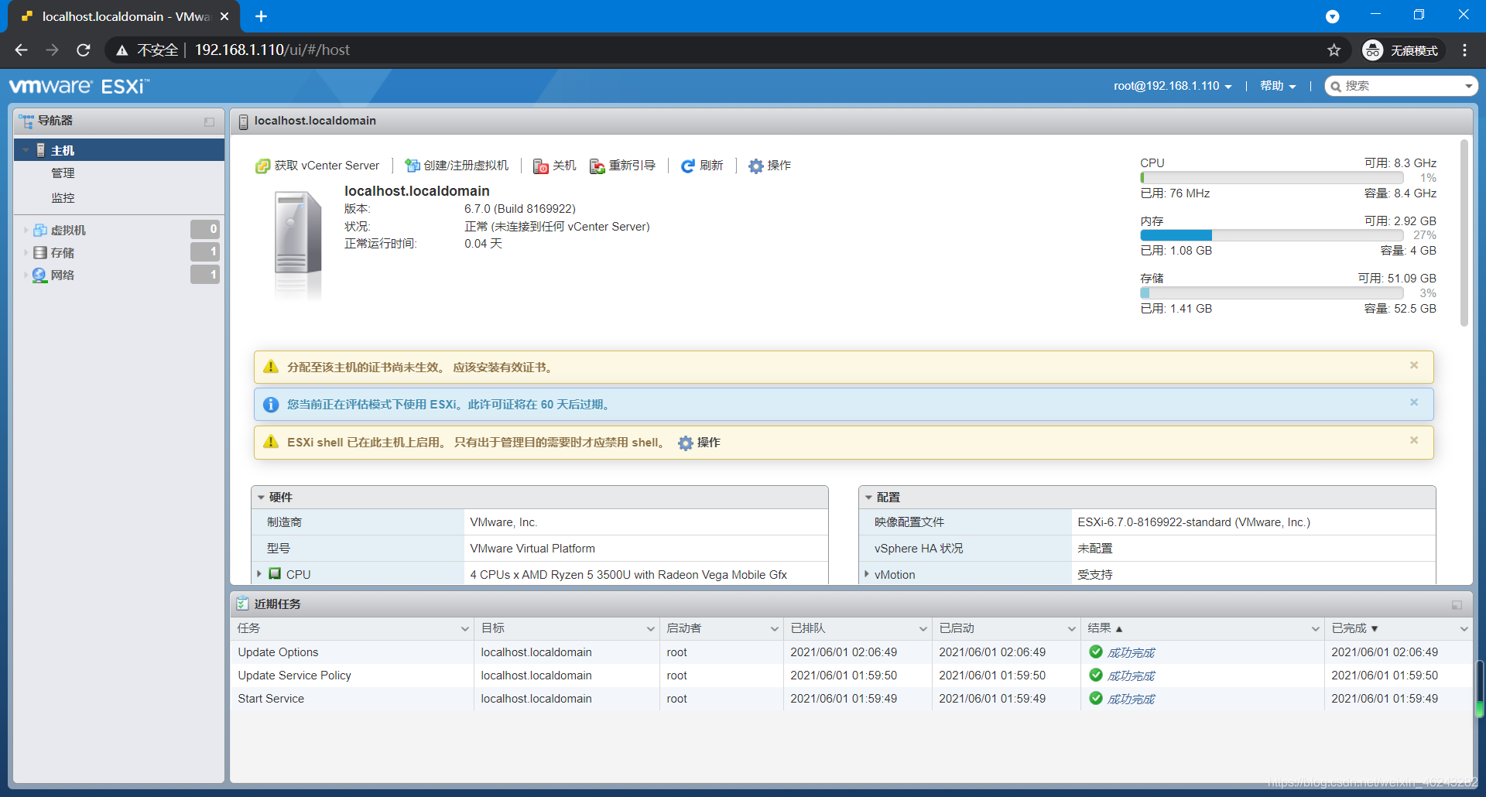Click the Start Service task row
1486x797 pixels.
[x=851, y=699]
